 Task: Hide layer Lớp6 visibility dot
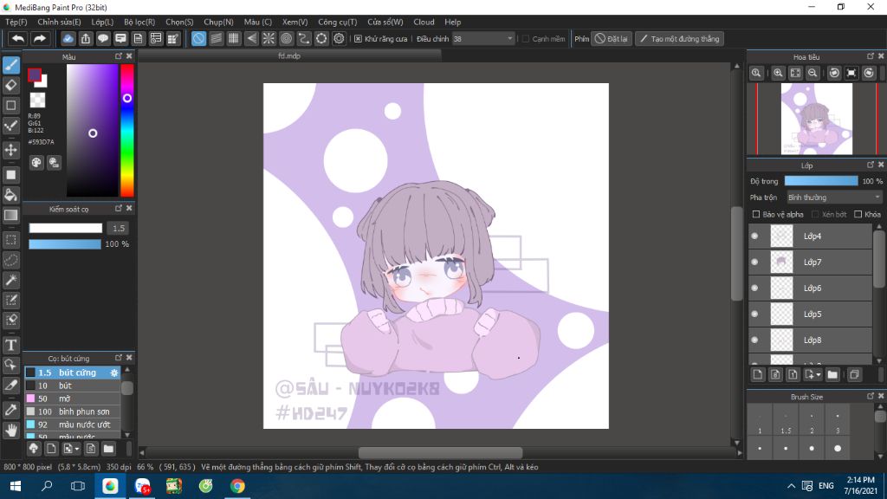754,288
